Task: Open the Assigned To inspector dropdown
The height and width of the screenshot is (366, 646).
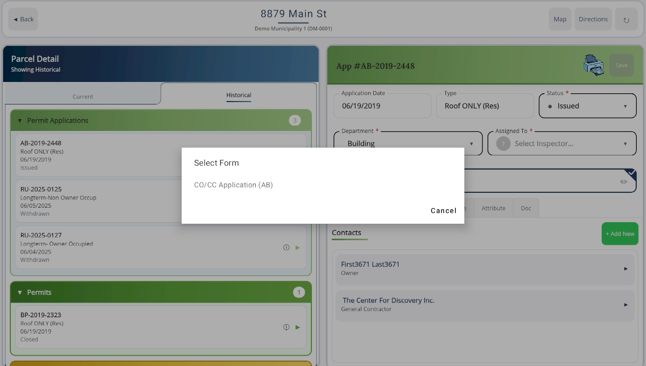Action: [562, 143]
